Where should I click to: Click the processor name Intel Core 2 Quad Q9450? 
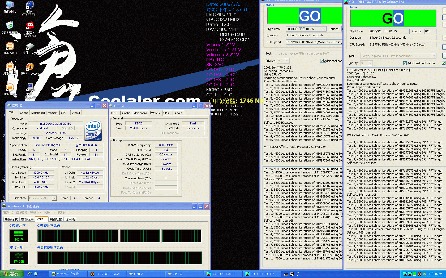(55, 124)
